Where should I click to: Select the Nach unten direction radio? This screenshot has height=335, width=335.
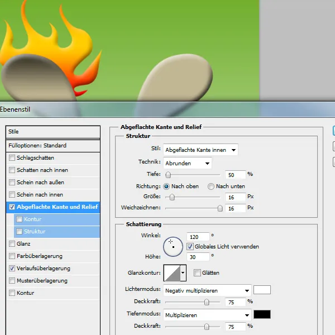211,186
